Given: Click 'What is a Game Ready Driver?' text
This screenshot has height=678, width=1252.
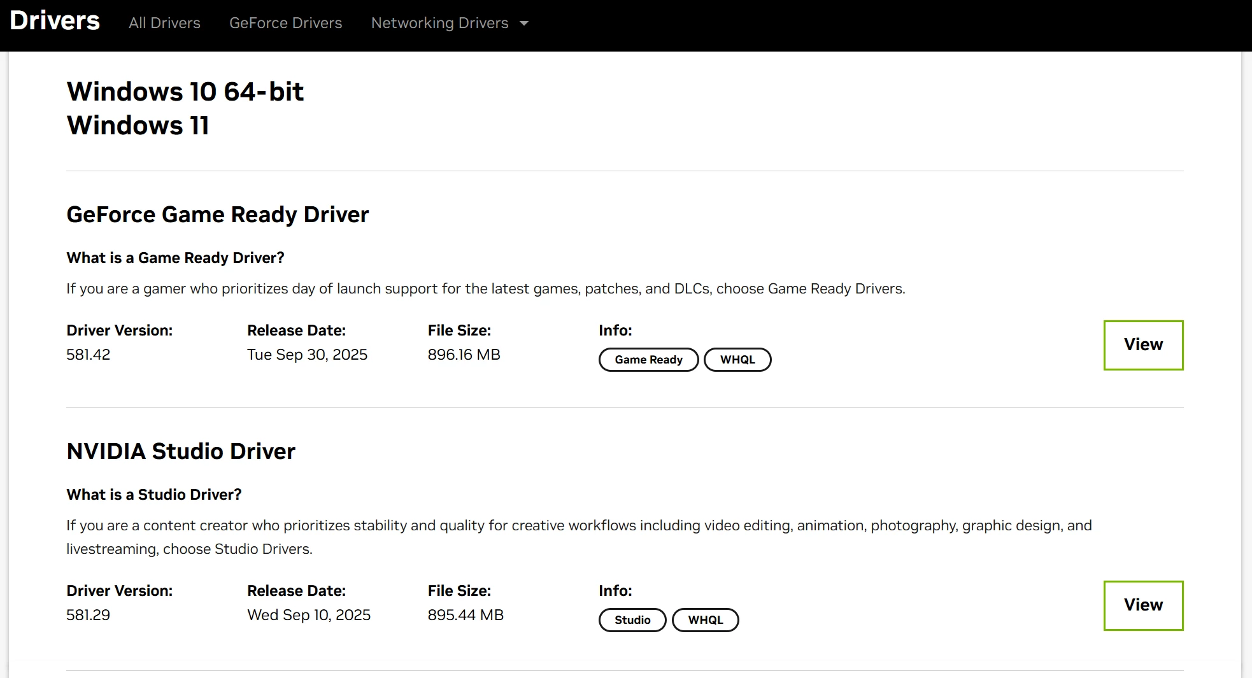Looking at the screenshot, I should click(x=175, y=258).
